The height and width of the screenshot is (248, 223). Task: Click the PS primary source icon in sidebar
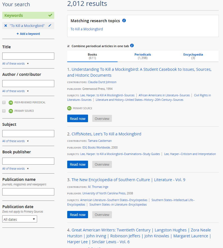click(11, 111)
